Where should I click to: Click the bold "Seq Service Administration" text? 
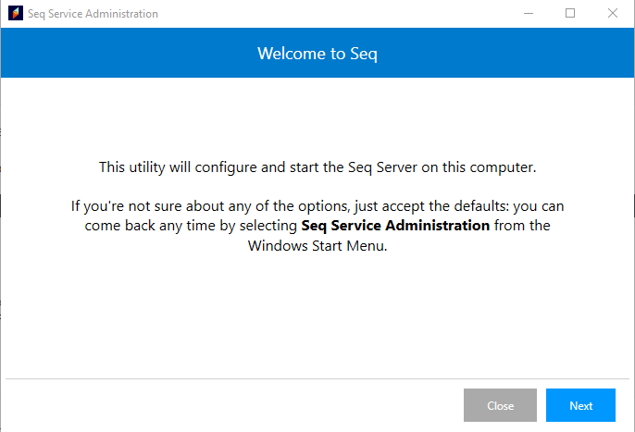[395, 226]
